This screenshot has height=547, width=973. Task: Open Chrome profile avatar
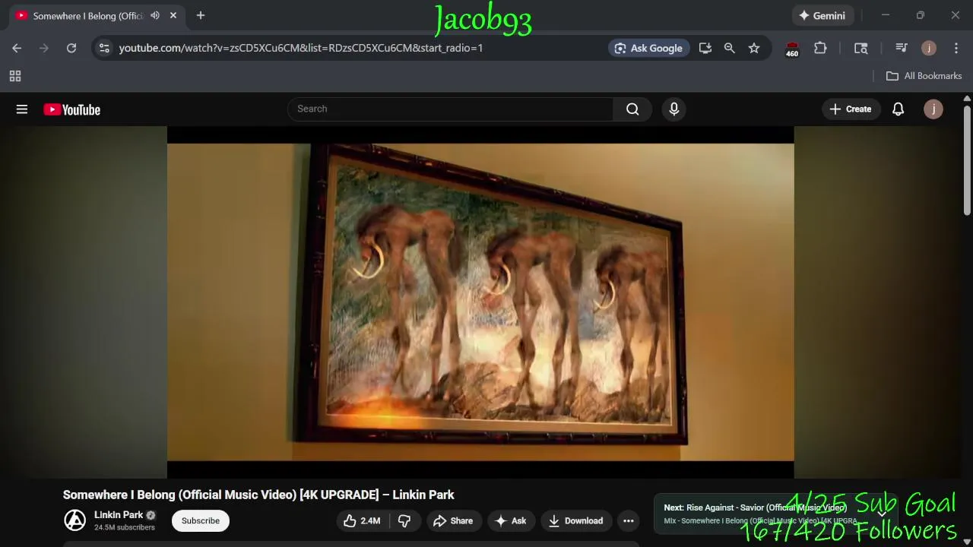pyautogui.click(x=929, y=48)
